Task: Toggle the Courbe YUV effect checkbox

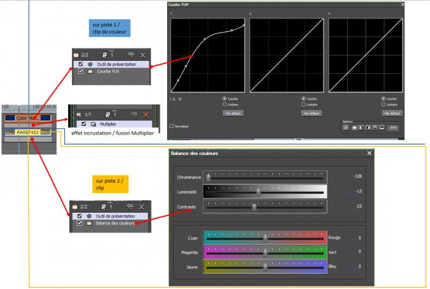Action: 80,71
